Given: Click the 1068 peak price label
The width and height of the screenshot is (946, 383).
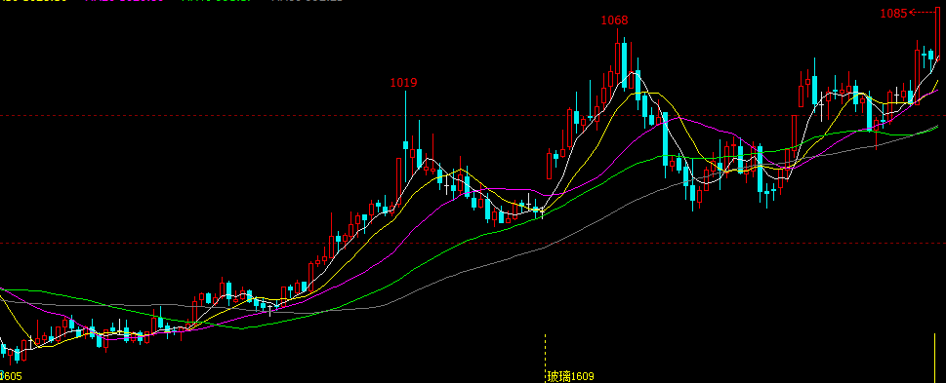Looking at the screenshot, I should pyautogui.click(x=614, y=20).
